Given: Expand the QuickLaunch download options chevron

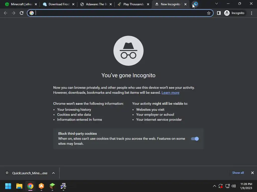Looking at the screenshot, I should [53, 173].
